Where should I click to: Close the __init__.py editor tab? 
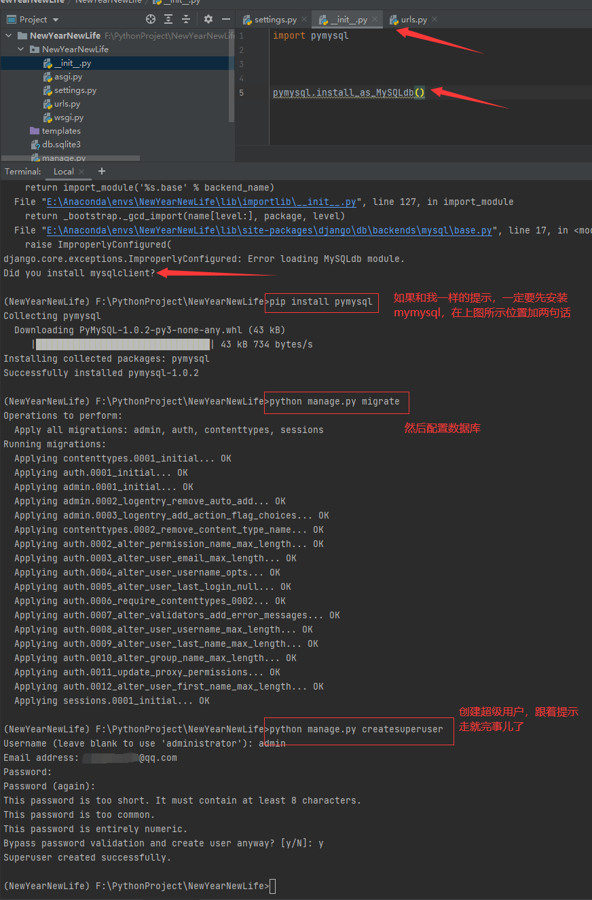coord(375,20)
